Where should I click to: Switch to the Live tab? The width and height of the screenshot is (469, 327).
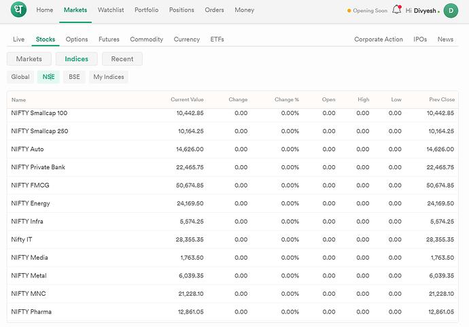18,39
